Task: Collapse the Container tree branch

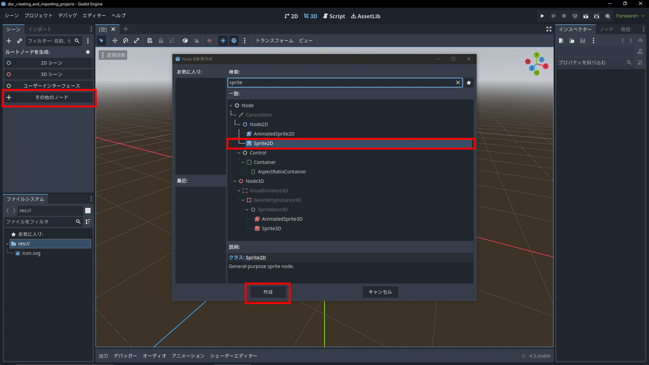Action: 242,162
